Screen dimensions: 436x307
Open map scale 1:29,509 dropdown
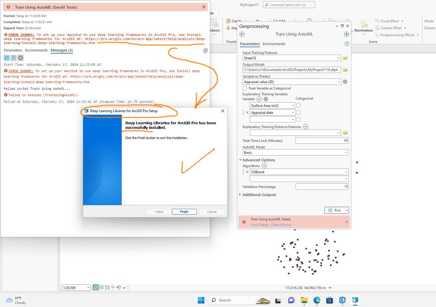tap(88, 287)
